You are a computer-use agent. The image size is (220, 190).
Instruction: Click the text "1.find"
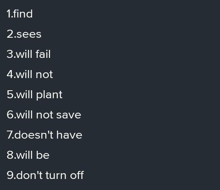pyautogui.click(x=19, y=14)
